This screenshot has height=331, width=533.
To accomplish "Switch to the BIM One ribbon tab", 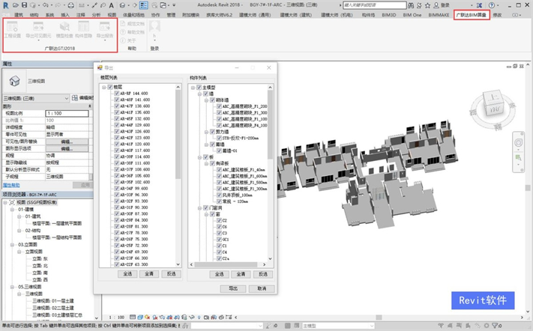I will (412, 15).
